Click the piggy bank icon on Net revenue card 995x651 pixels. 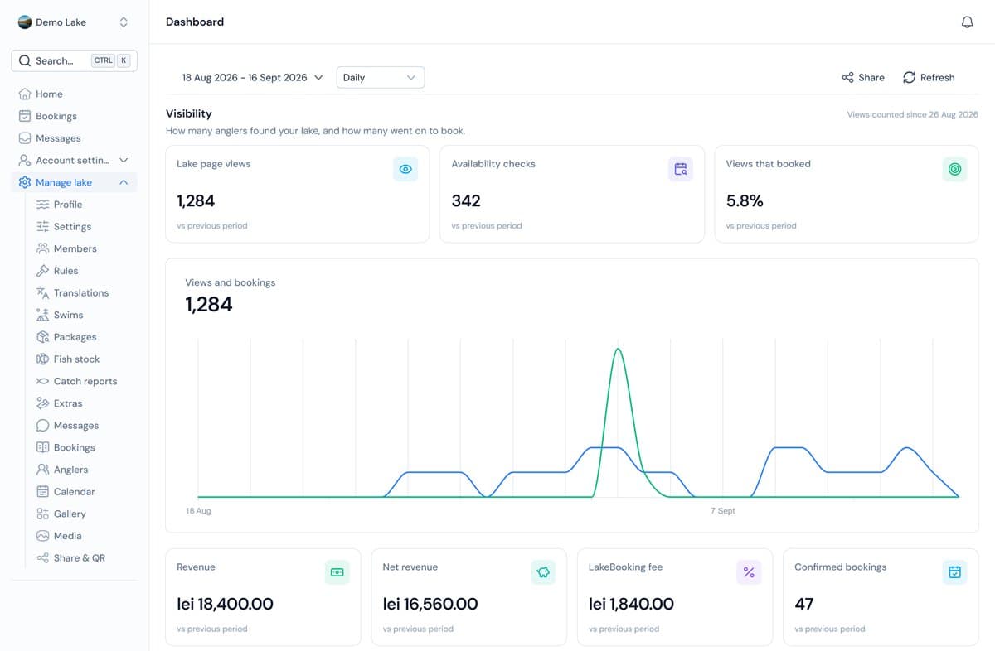point(543,572)
